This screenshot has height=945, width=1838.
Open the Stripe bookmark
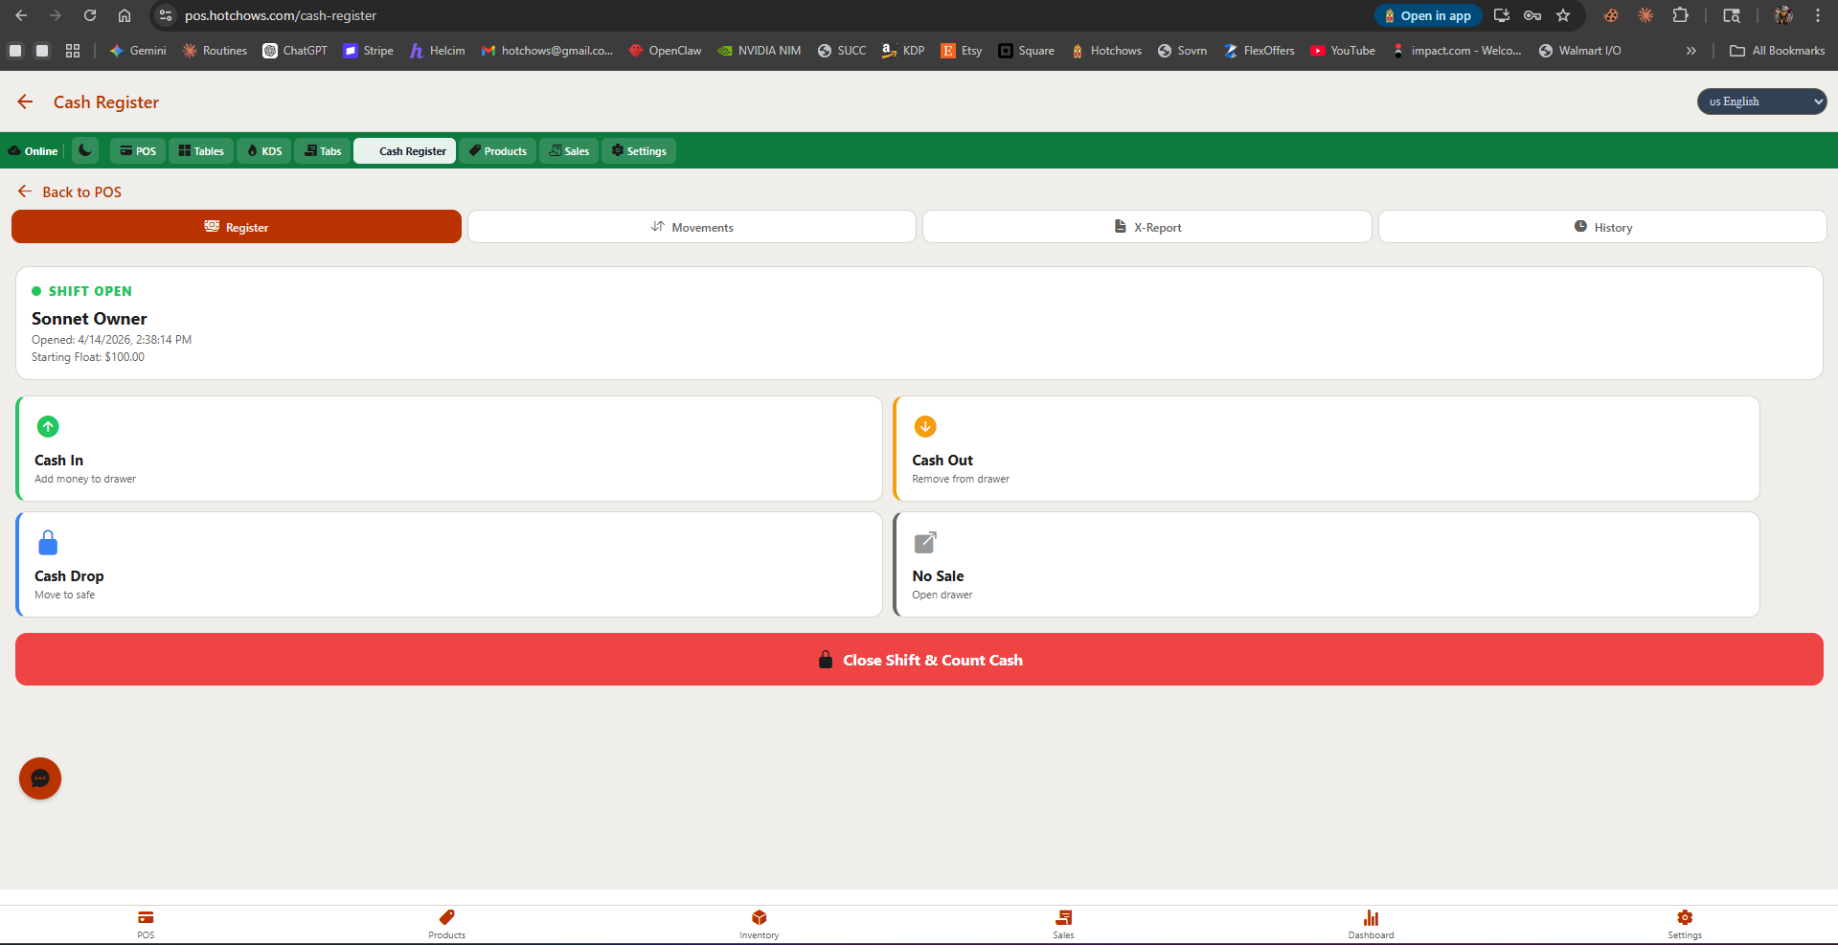[369, 51]
